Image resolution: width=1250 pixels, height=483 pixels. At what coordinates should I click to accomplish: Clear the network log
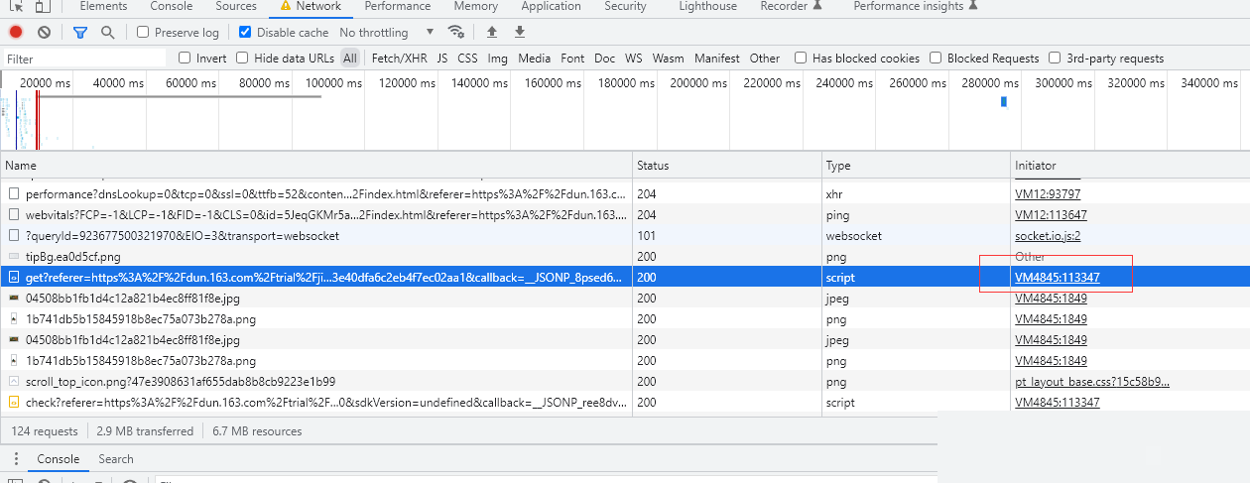[44, 33]
